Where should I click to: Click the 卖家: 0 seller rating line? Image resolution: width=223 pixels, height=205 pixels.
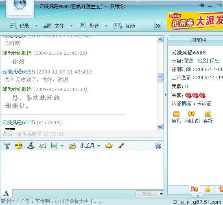[x=180, y=86]
